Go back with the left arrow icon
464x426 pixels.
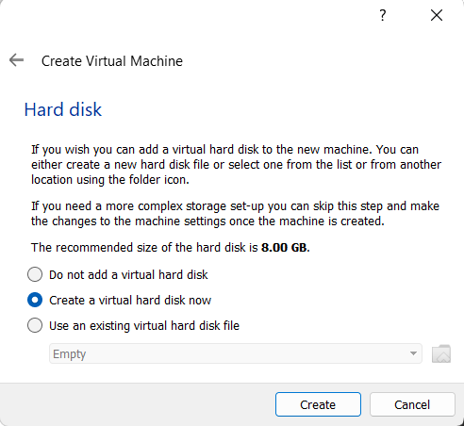[16, 60]
